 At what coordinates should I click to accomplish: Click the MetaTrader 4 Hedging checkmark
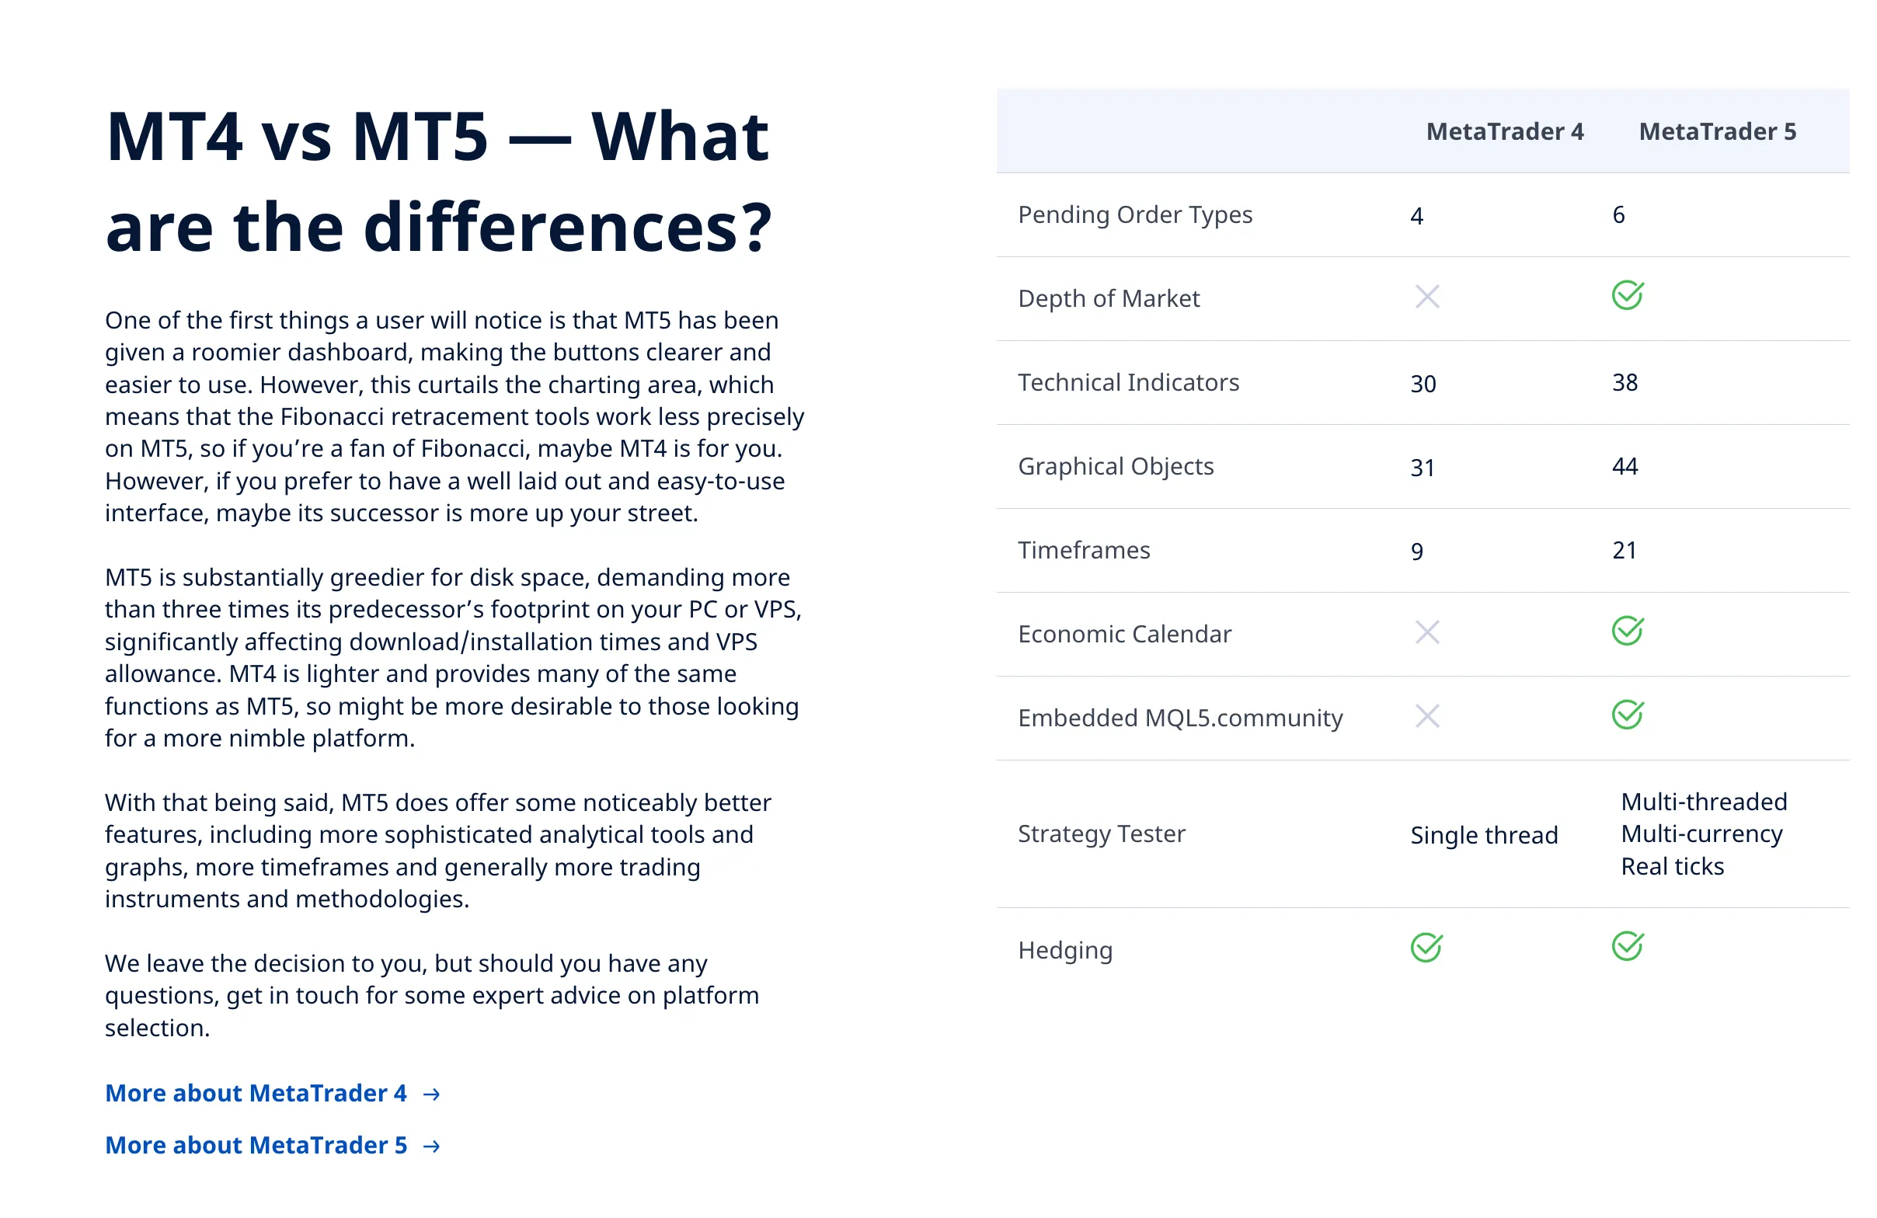pyautogui.click(x=1426, y=948)
